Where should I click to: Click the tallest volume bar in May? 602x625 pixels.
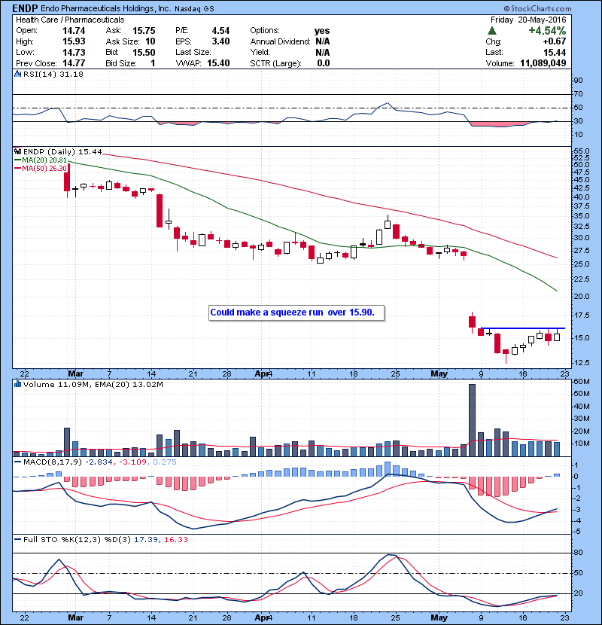472,420
